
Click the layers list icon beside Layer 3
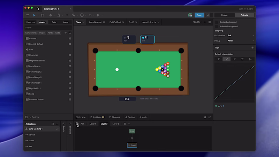click(x=125, y=124)
